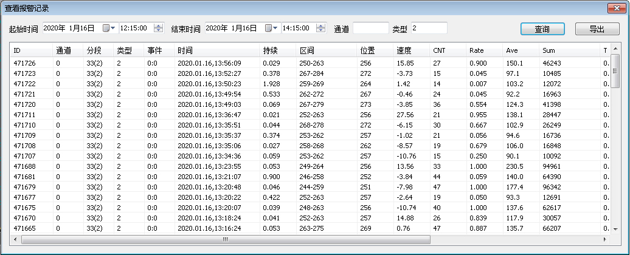
Task: Click the 查询 query button
Action: click(542, 29)
